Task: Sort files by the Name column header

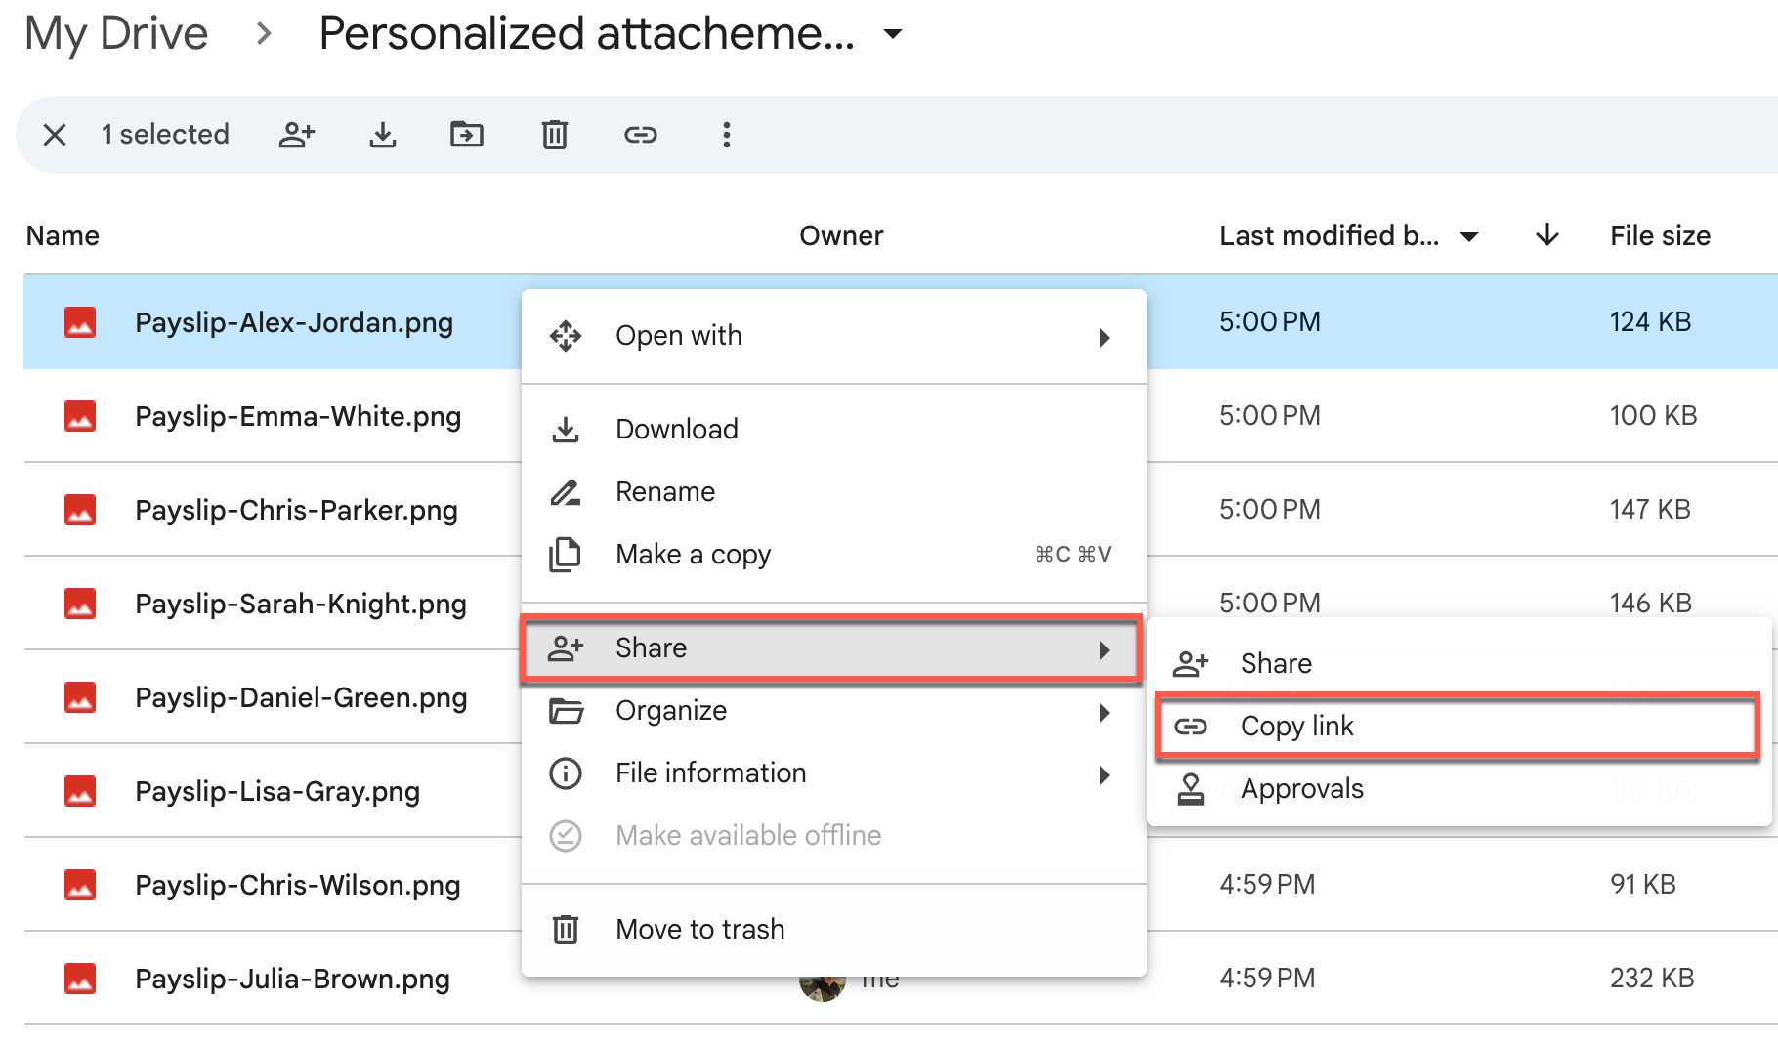Action: 63,235
